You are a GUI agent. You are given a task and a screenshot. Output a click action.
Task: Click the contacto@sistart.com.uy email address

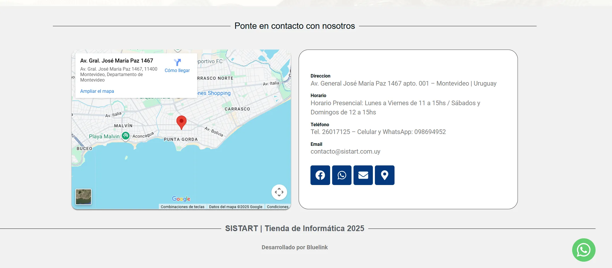(x=345, y=152)
